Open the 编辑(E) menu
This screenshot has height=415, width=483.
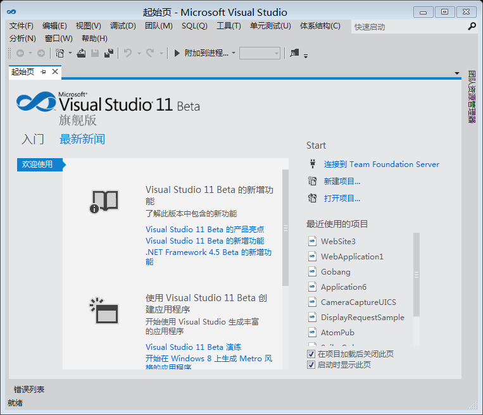[x=54, y=26]
